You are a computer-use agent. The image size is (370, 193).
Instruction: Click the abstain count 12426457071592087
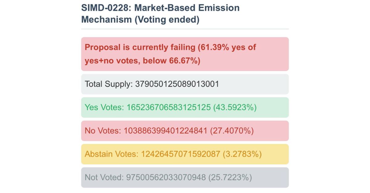pyautogui.click(x=181, y=154)
